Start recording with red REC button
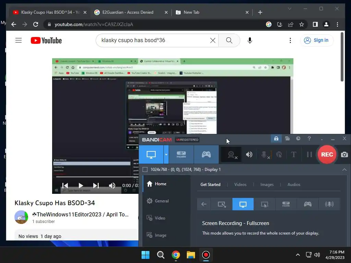Viewport: 351px width, 263px height. pyautogui.click(x=327, y=154)
